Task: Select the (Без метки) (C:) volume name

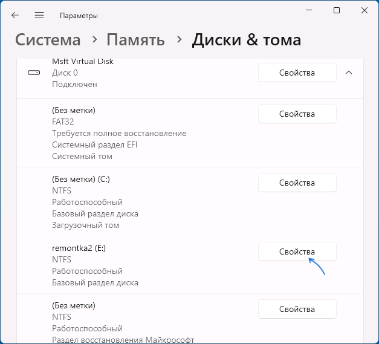Action: 81,179
